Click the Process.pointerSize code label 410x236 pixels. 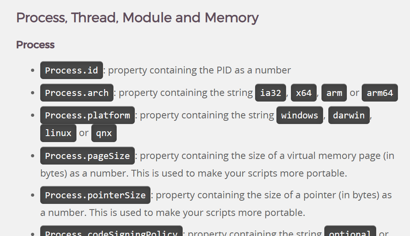pyautogui.click(x=95, y=195)
